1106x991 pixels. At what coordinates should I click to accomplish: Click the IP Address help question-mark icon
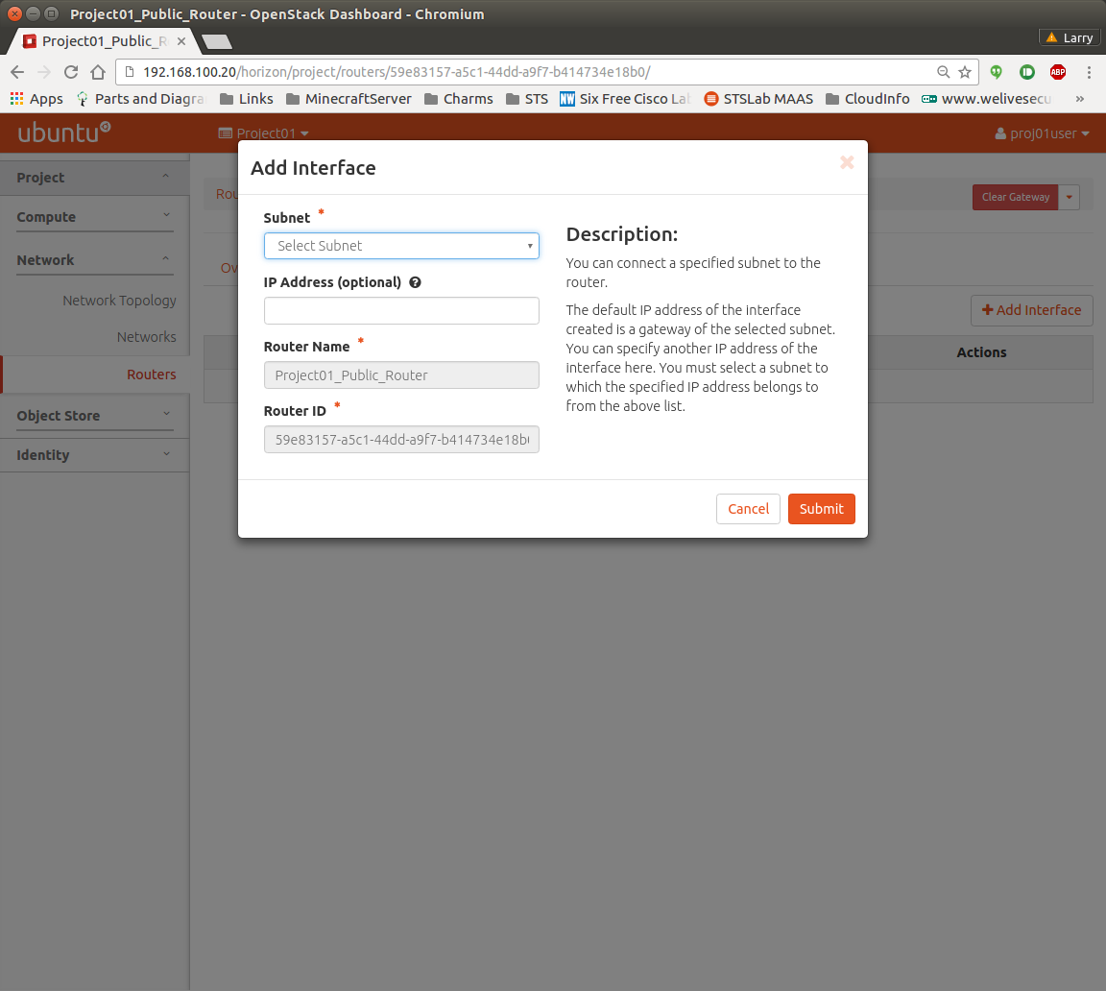tap(416, 283)
